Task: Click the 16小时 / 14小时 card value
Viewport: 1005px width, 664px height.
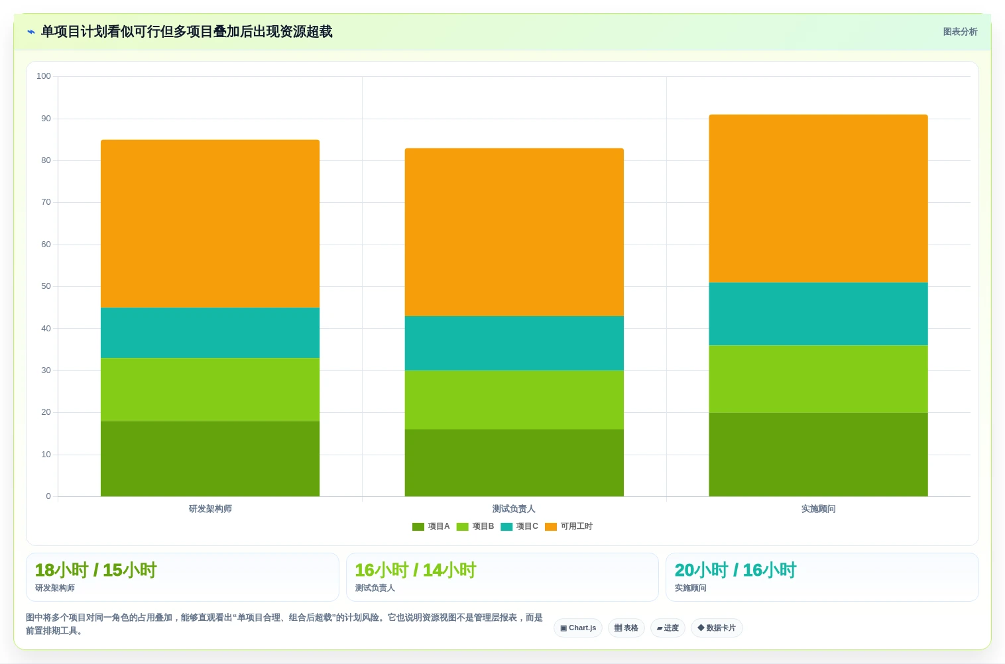Action: (x=416, y=571)
